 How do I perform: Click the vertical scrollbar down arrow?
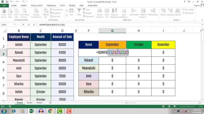(203, 100)
